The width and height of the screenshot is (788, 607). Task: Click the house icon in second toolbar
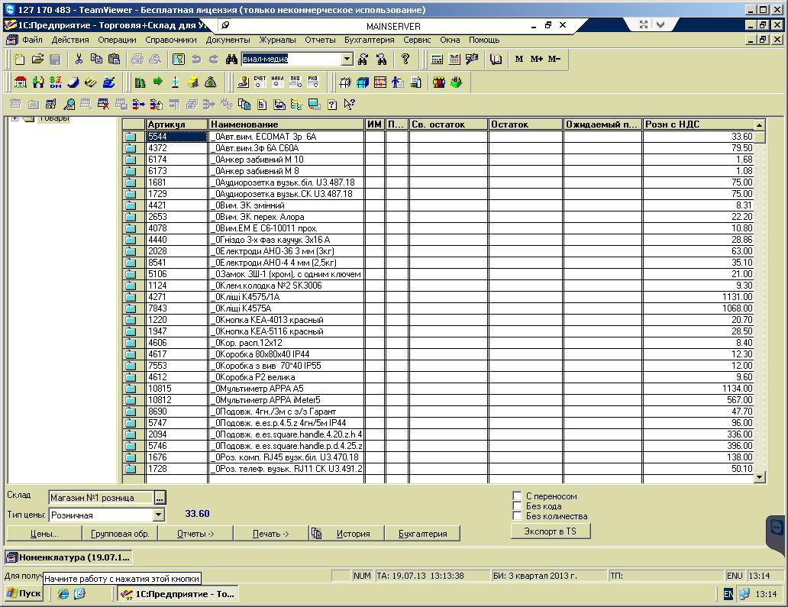tap(21, 82)
